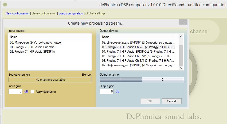Select output 03. Prodigy Audio Ch 7/8

138,47
